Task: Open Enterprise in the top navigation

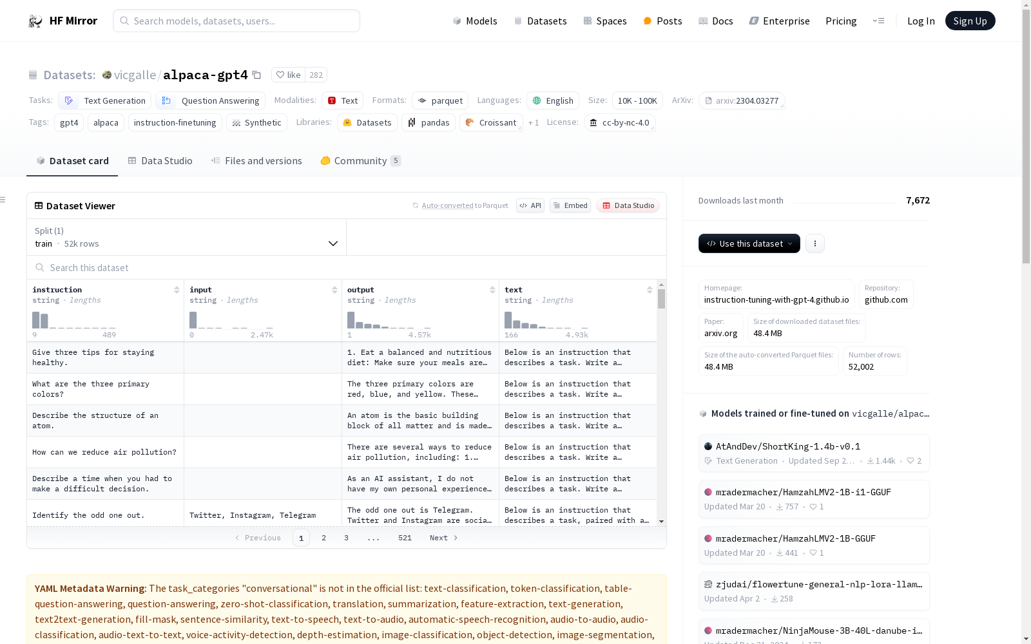Action: (779, 21)
